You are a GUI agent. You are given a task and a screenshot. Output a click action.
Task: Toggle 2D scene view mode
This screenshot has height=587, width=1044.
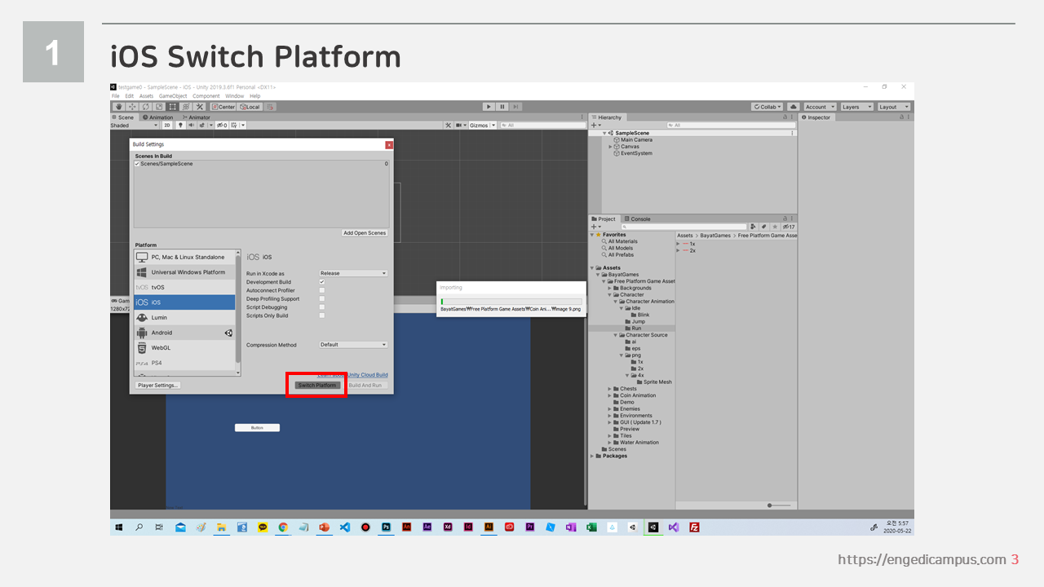(x=167, y=125)
